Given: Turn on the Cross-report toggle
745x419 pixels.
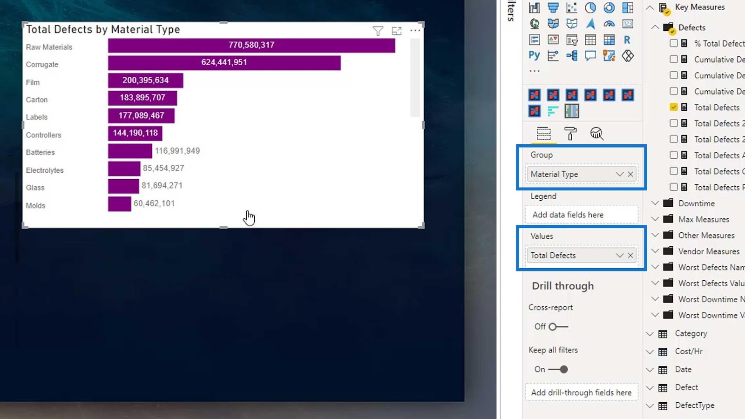Looking at the screenshot, I should click(x=558, y=327).
